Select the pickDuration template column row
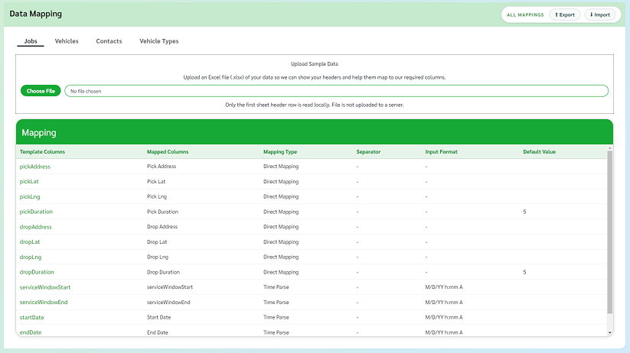Viewport: 630px width, 353px height. (x=36, y=212)
